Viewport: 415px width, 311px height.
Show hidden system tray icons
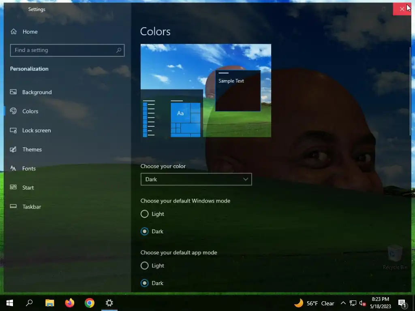343,303
